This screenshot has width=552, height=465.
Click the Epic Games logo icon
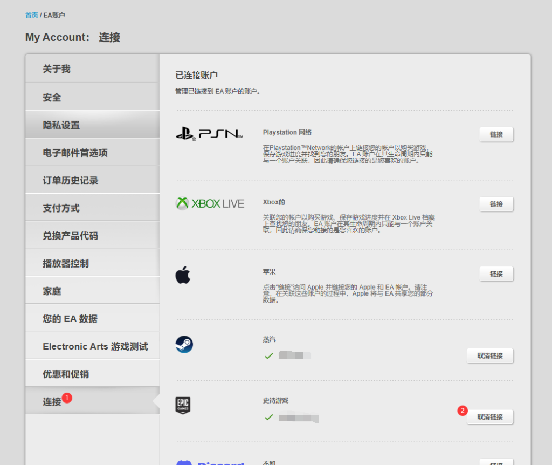[x=183, y=405]
